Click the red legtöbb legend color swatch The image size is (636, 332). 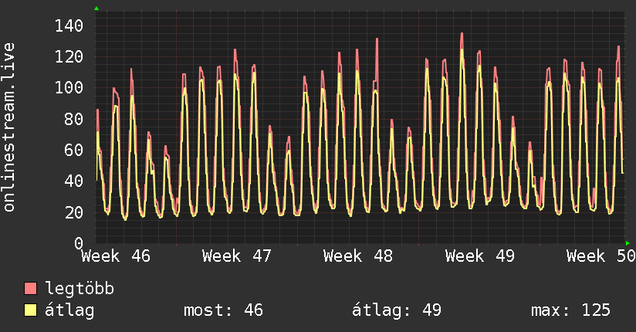30,288
